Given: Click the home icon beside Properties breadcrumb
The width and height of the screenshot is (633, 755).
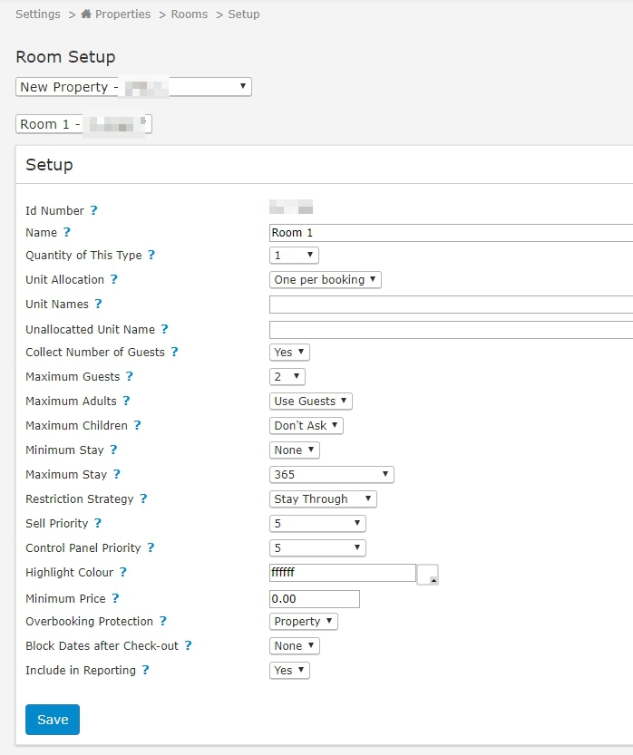Looking at the screenshot, I should pos(86,14).
